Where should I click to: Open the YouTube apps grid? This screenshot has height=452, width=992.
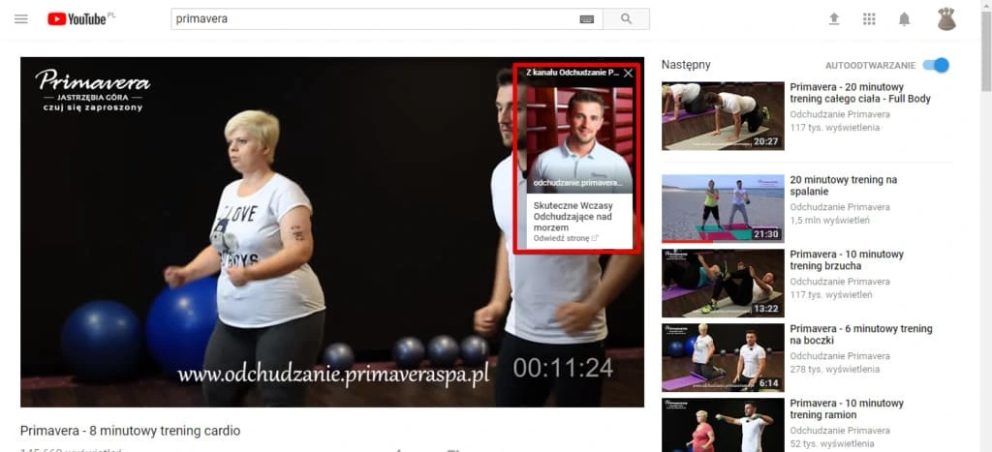click(x=869, y=19)
